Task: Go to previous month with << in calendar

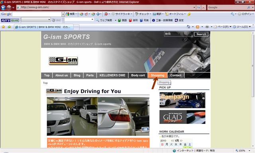Action: coord(173,141)
